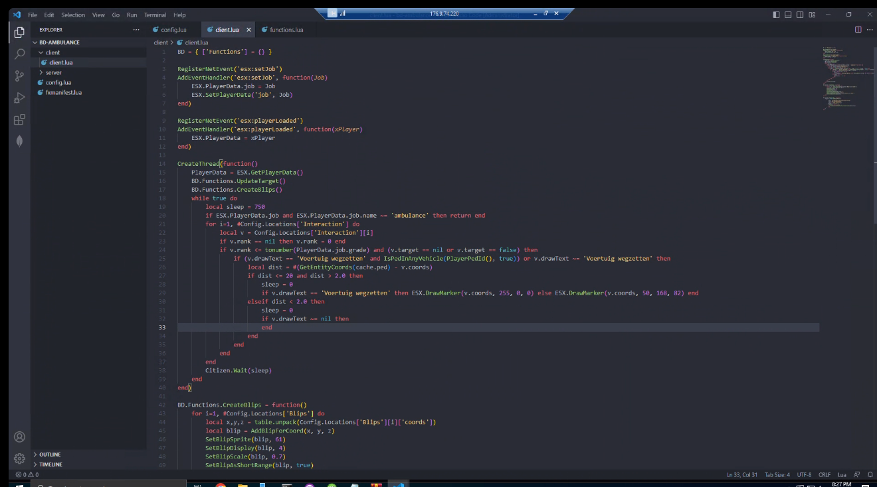Click the Manage gear icon
The height and width of the screenshot is (487, 877).
click(x=19, y=458)
